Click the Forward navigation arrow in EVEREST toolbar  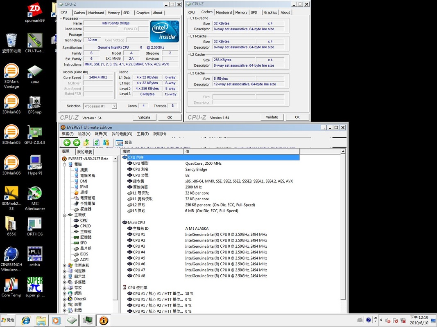[x=76, y=142]
